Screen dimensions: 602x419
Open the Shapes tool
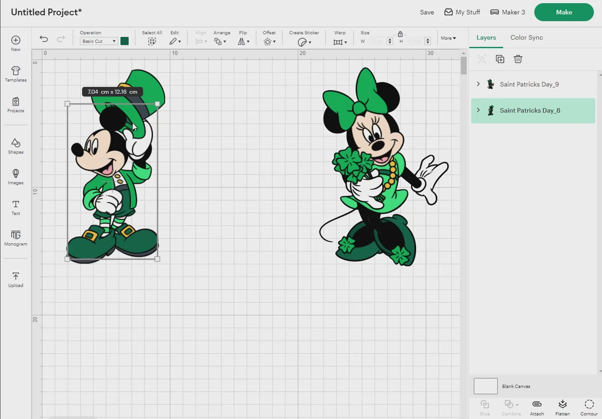click(x=16, y=146)
